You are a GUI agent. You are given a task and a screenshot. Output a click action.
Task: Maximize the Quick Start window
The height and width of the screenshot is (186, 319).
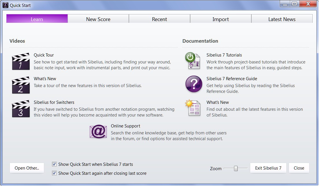click(x=294, y=4)
